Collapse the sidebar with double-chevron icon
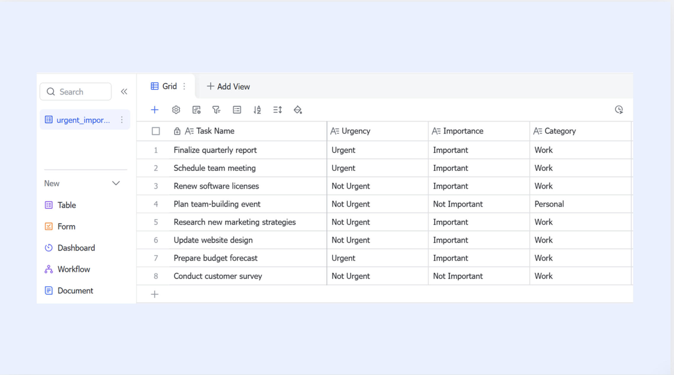 124,92
